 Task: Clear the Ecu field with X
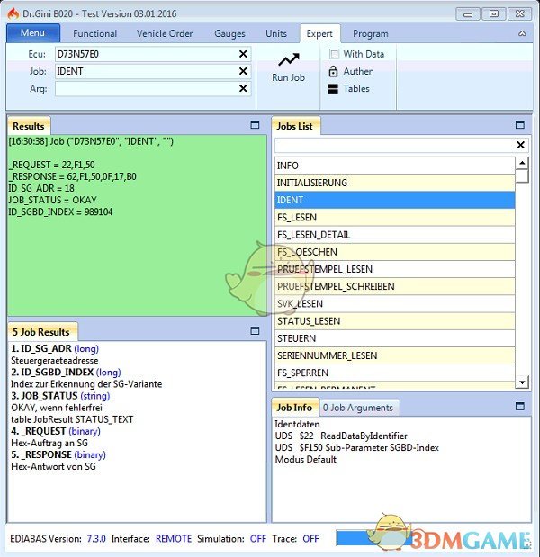click(243, 54)
